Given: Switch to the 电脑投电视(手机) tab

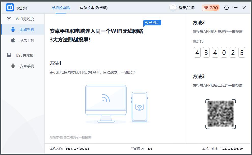Looking at the screenshot, I should click(x=94, y=8).
